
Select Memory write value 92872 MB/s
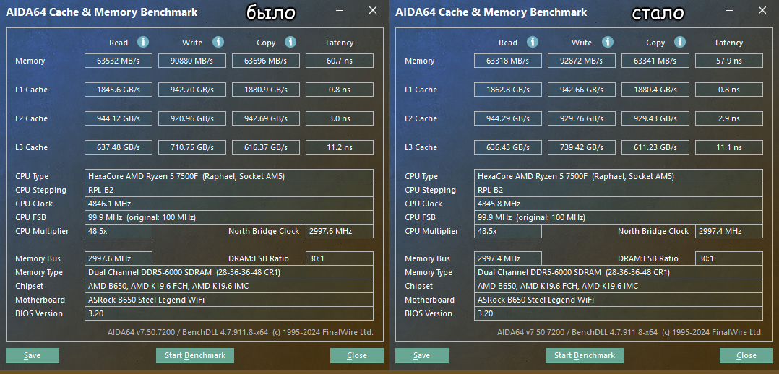[581, 61]
